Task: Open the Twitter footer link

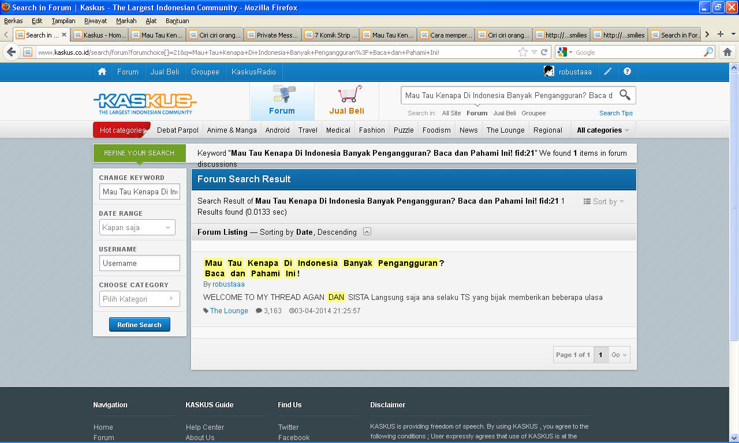Action: point(288,427)
